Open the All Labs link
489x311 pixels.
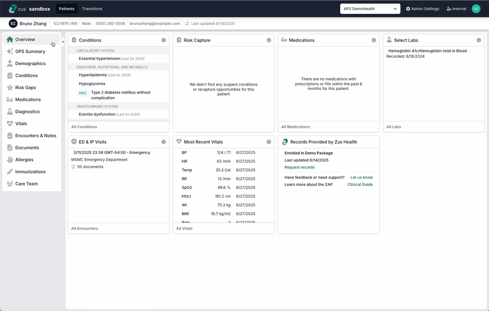[394, 127]
